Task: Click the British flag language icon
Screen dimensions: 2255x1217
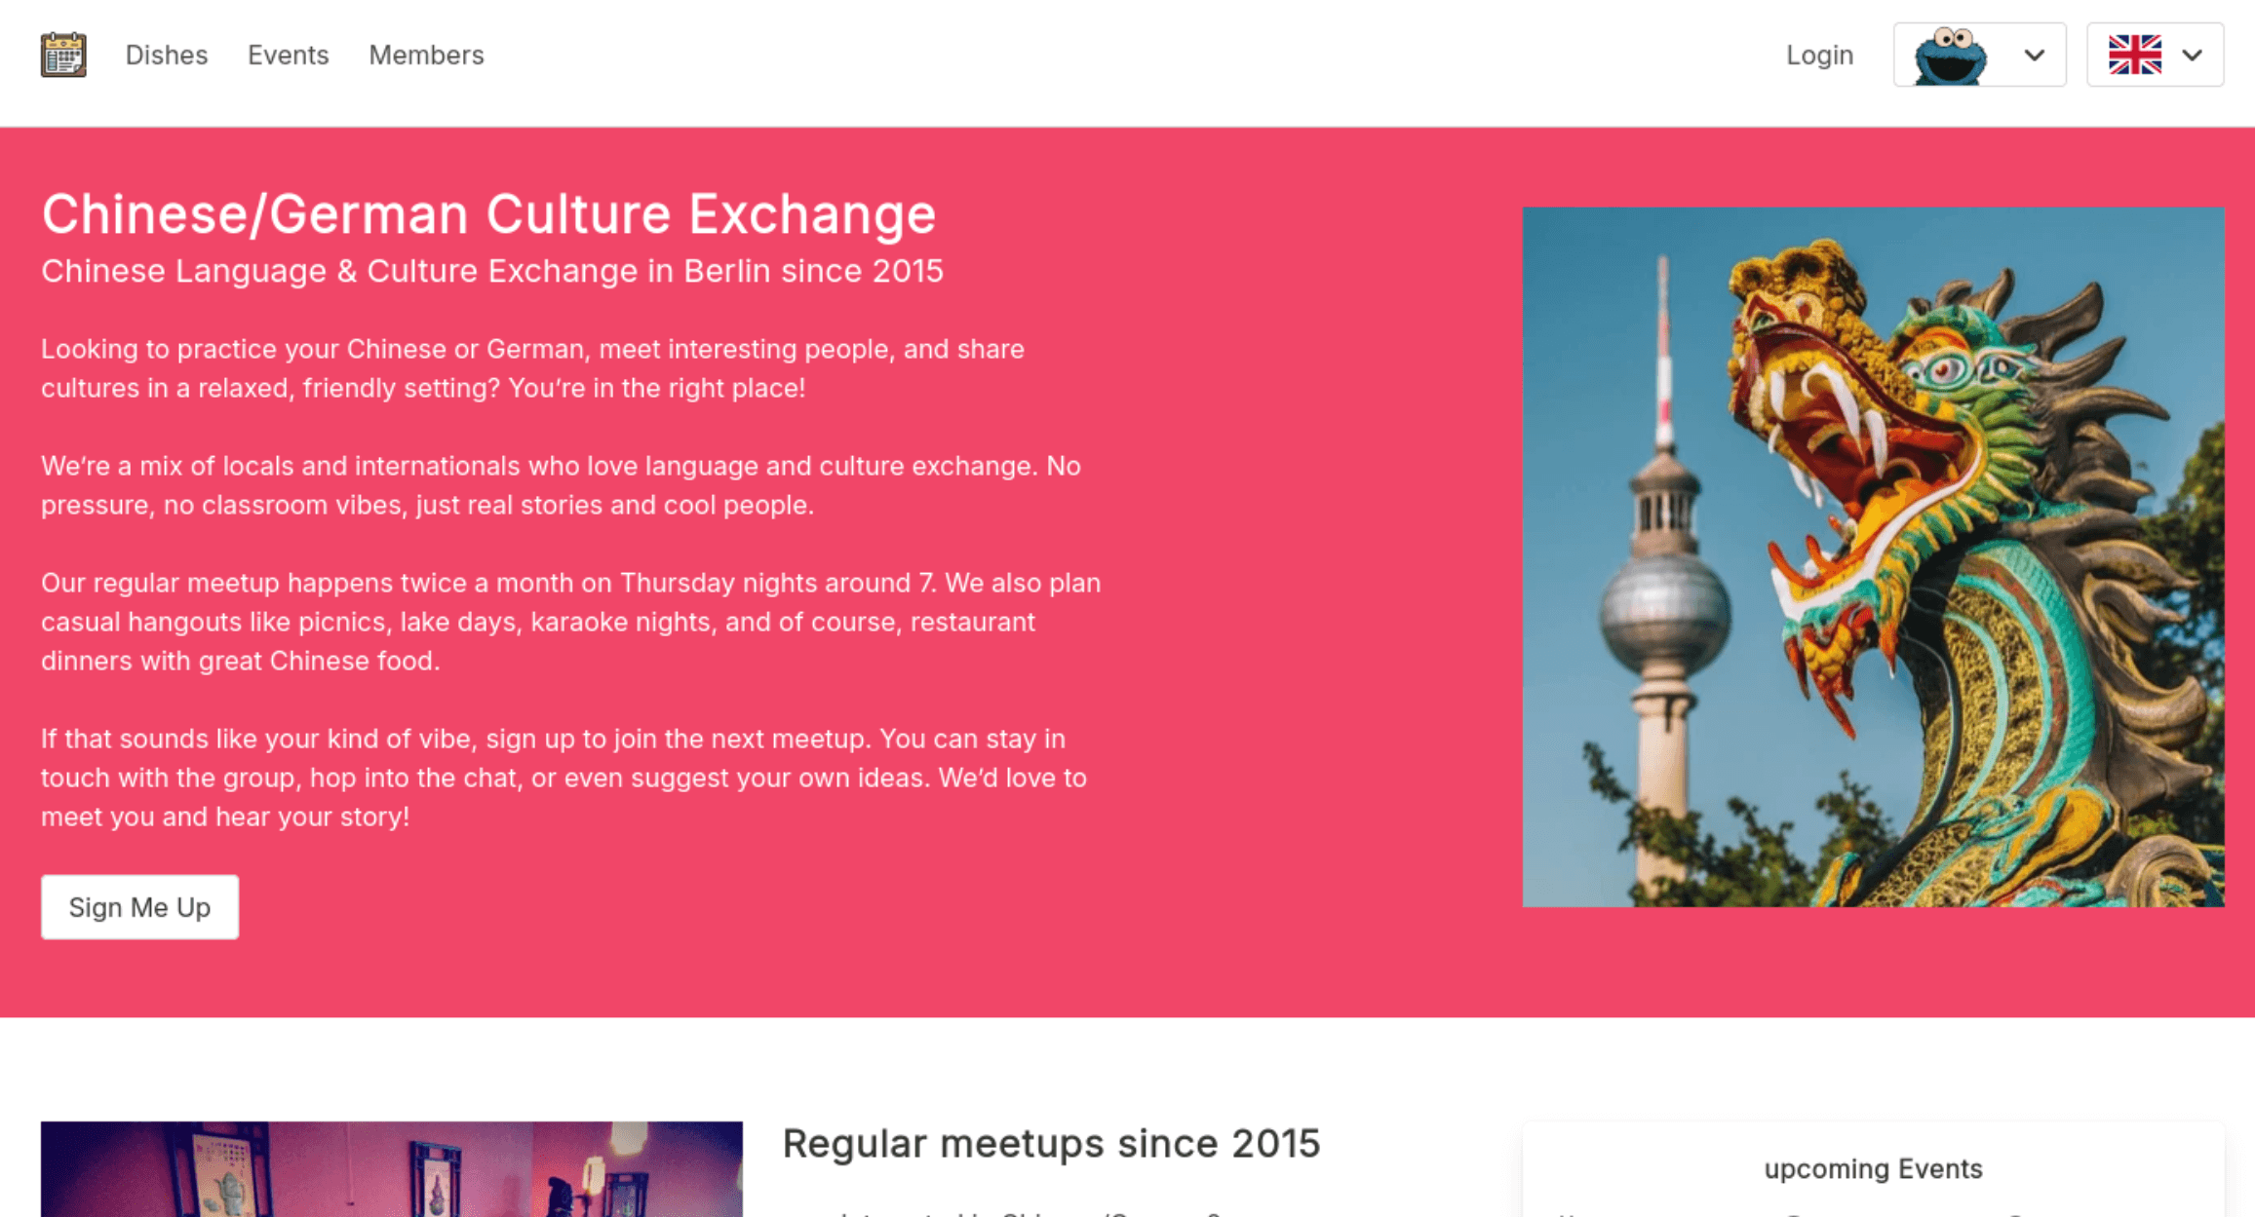Action: click(x=2135, y=55)
